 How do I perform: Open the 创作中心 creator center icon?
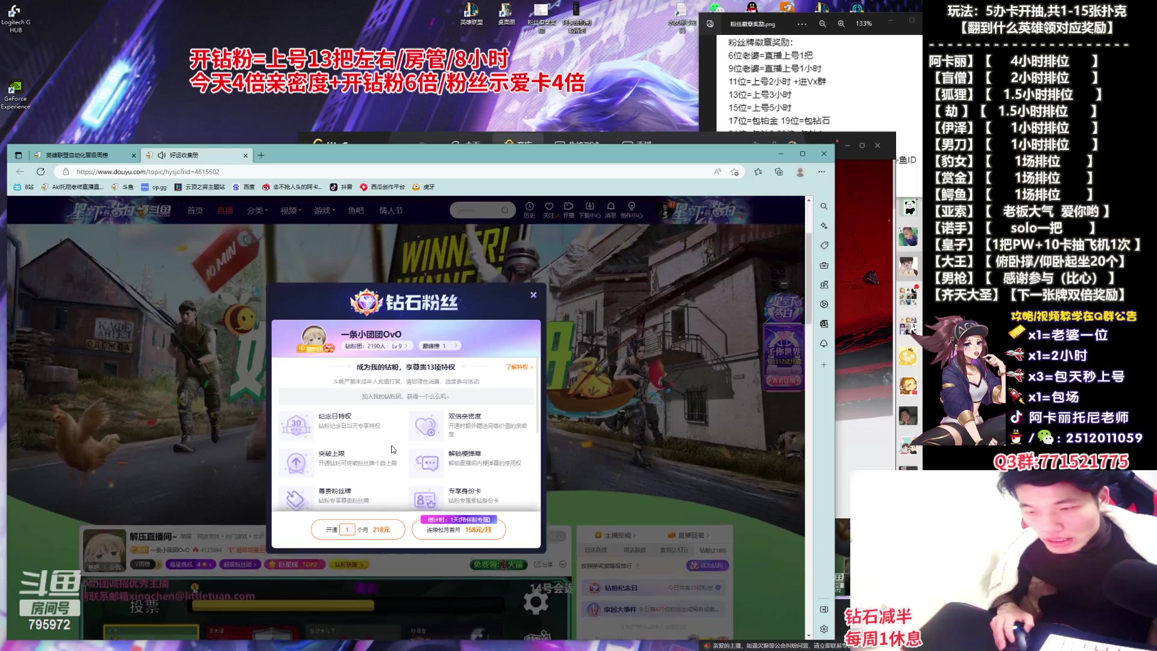(632, 207)
